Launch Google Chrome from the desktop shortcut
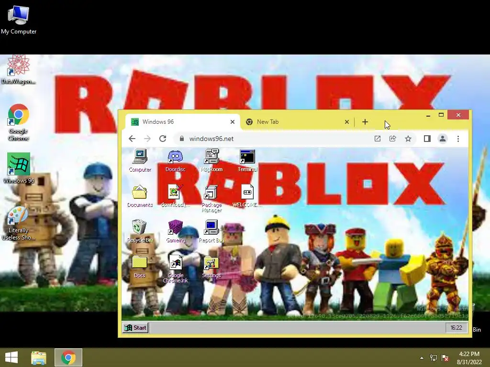Image resolution: width=490 pixels, height=367 pixels. 19,122
